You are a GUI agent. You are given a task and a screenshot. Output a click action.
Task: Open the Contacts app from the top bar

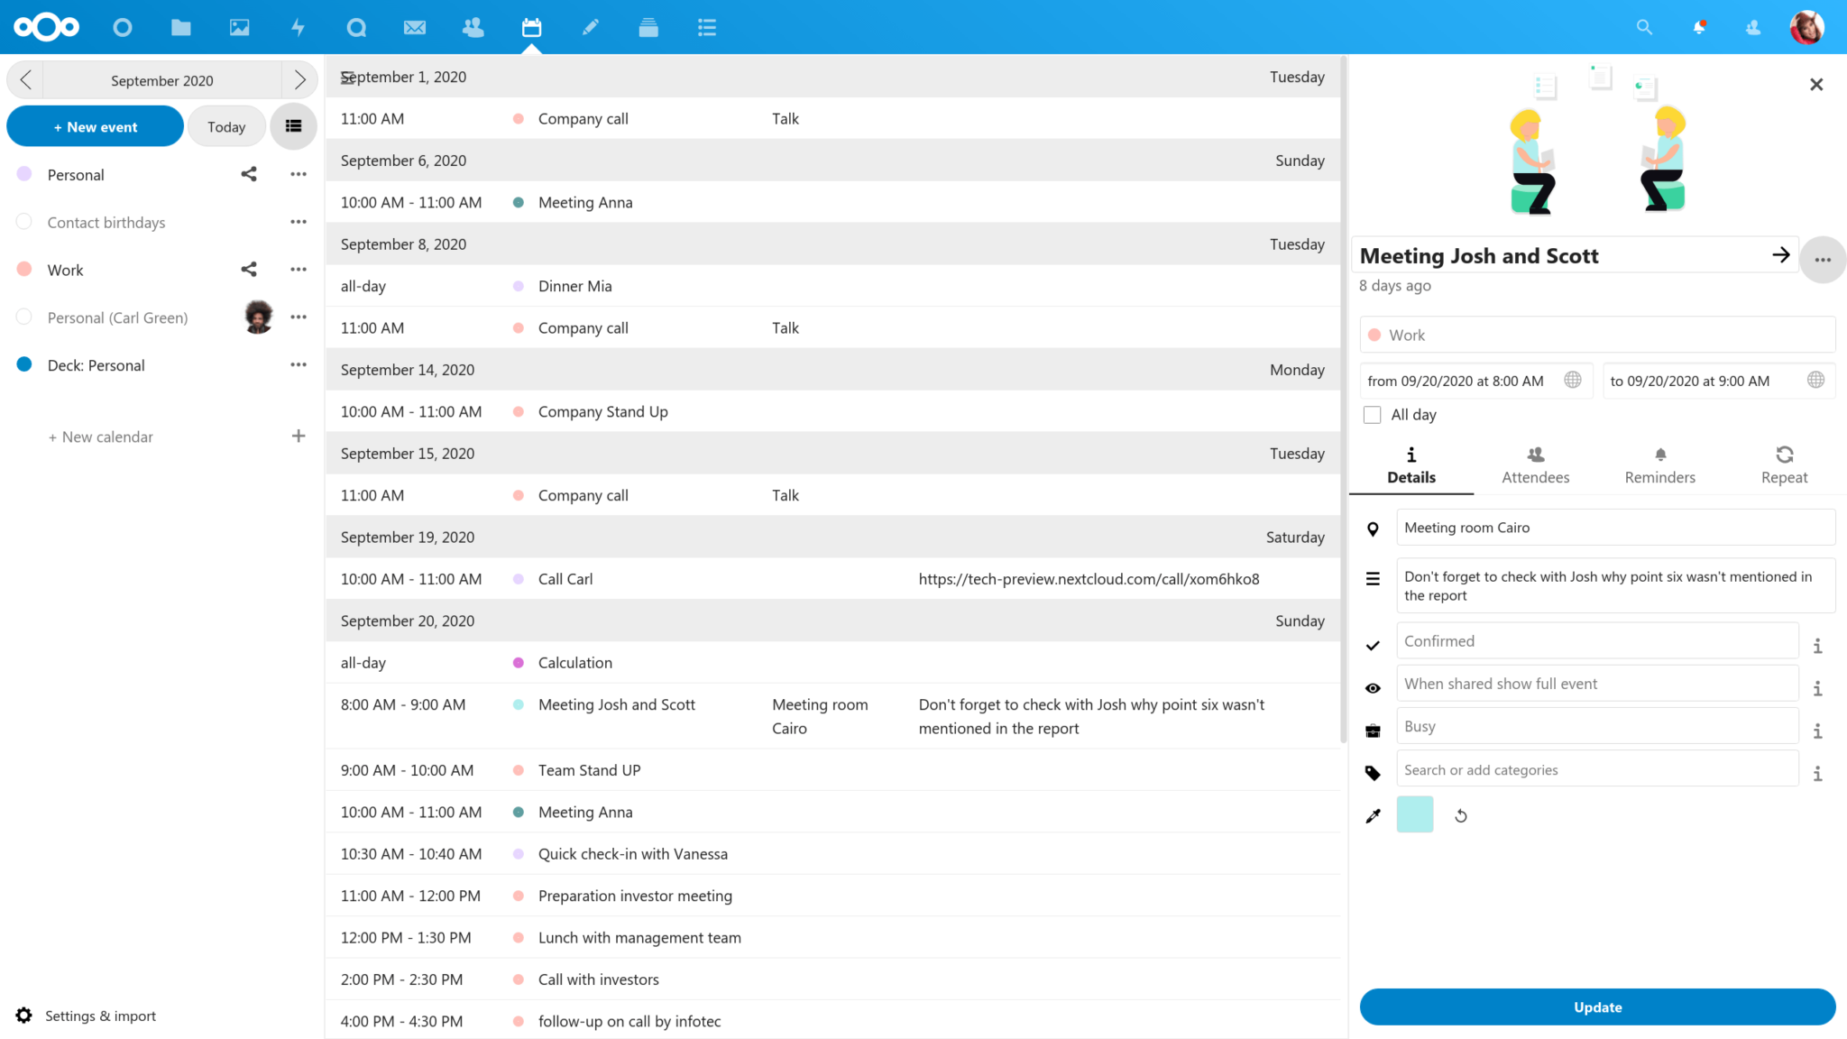coord(473,27)
